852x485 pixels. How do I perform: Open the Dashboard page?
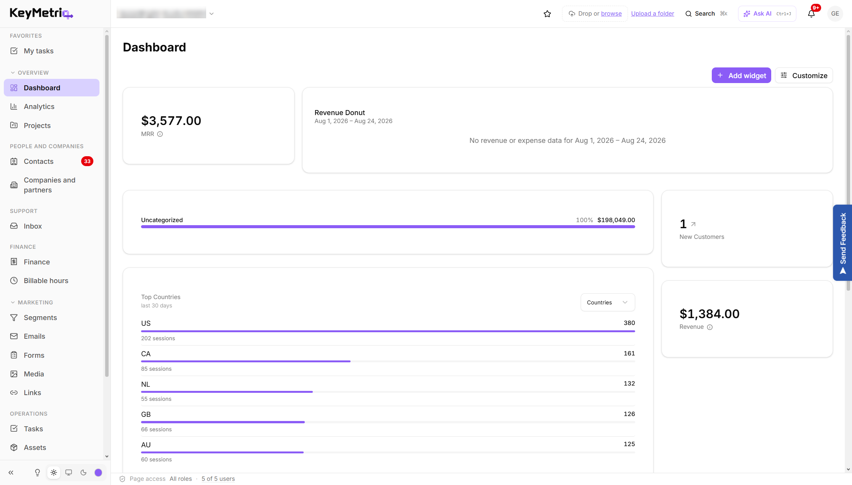(51, 88)
